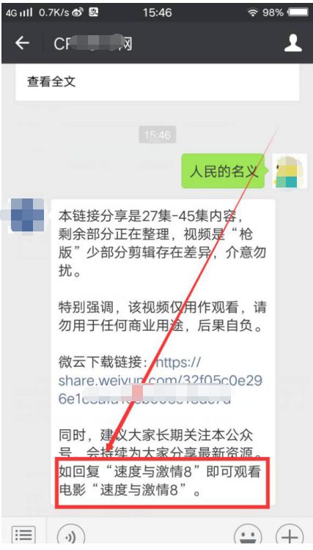Tap the battery indicator icon
Viewport: 313px width, 550px height.
(x=298, y=12)
